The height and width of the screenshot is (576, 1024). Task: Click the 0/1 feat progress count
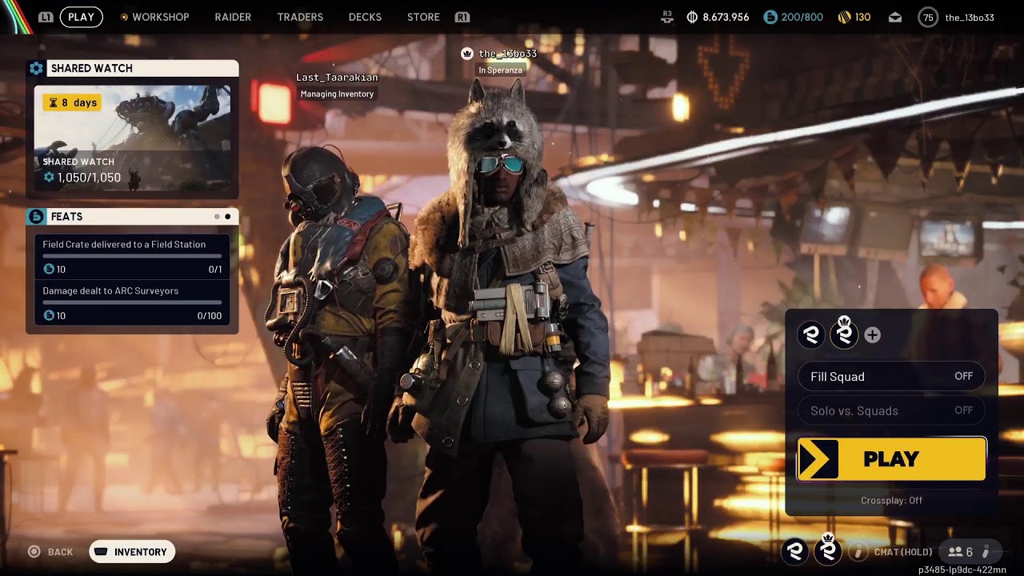click(x=215, y=270)
